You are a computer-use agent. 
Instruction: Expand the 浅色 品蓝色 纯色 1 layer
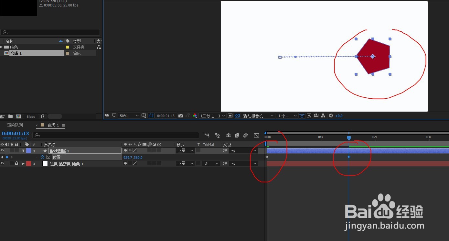[x=23, y=164]
